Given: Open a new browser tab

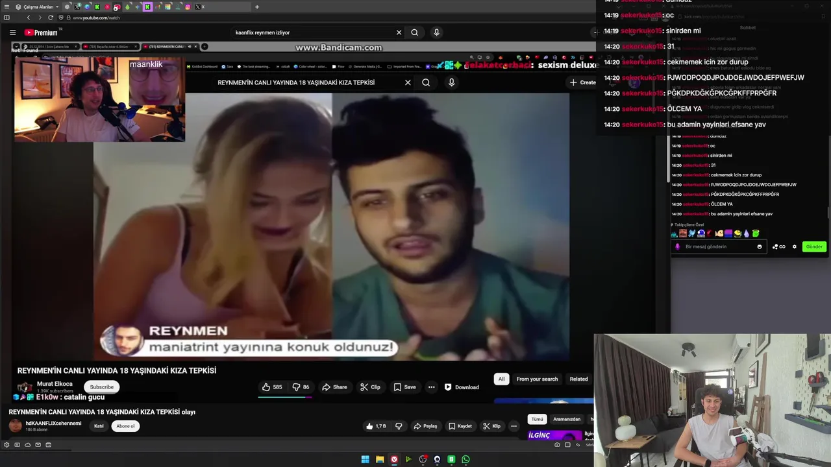Looking at the screenshot, I should pos(257,6).
